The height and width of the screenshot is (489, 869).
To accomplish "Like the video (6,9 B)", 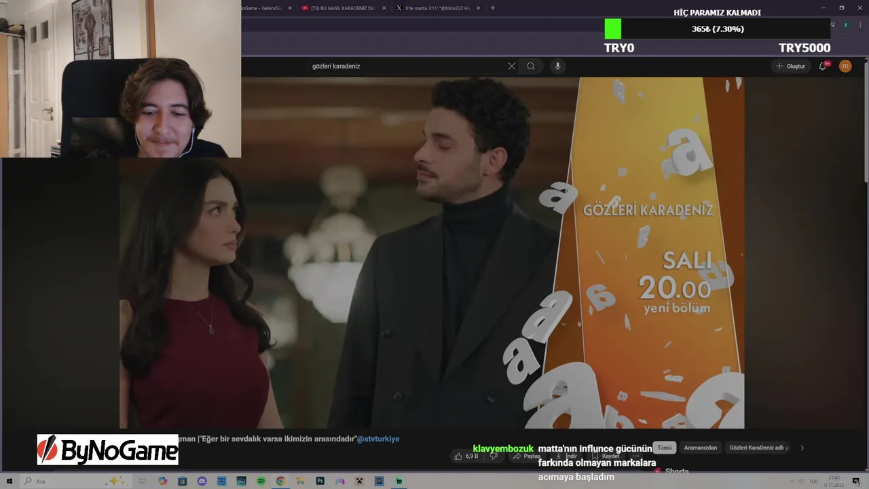I will 467,456.
